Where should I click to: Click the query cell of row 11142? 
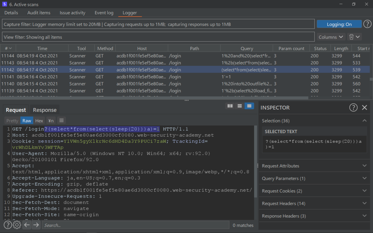247,70
